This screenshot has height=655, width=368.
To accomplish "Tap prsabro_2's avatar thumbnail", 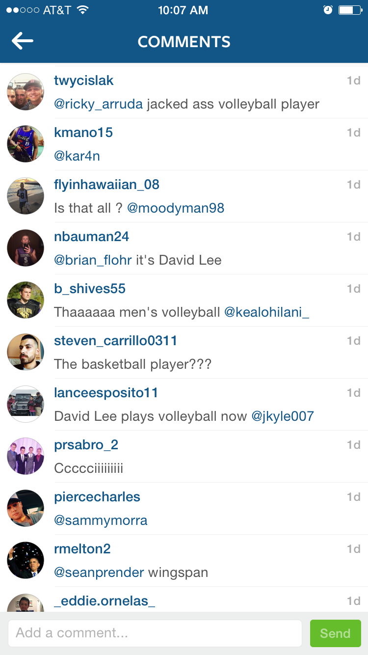I will [26, 456].
